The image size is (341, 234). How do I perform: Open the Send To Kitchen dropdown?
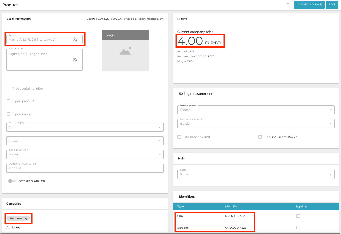pos(85,154)
